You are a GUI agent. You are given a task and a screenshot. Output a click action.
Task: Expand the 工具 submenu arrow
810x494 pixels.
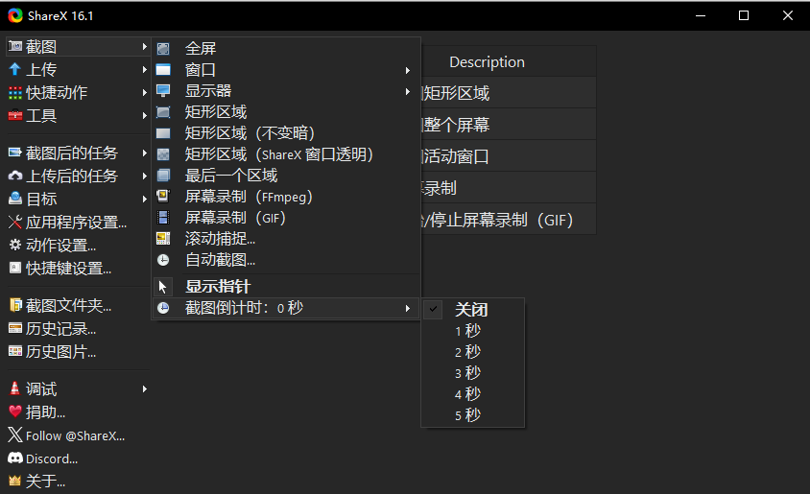tap(145, 116)
